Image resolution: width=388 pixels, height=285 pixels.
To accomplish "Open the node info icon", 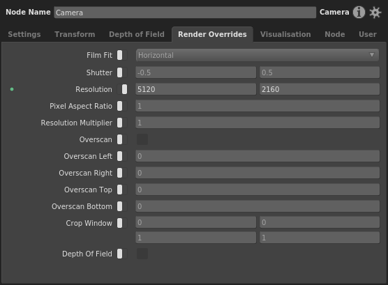I will click(359, 12).
